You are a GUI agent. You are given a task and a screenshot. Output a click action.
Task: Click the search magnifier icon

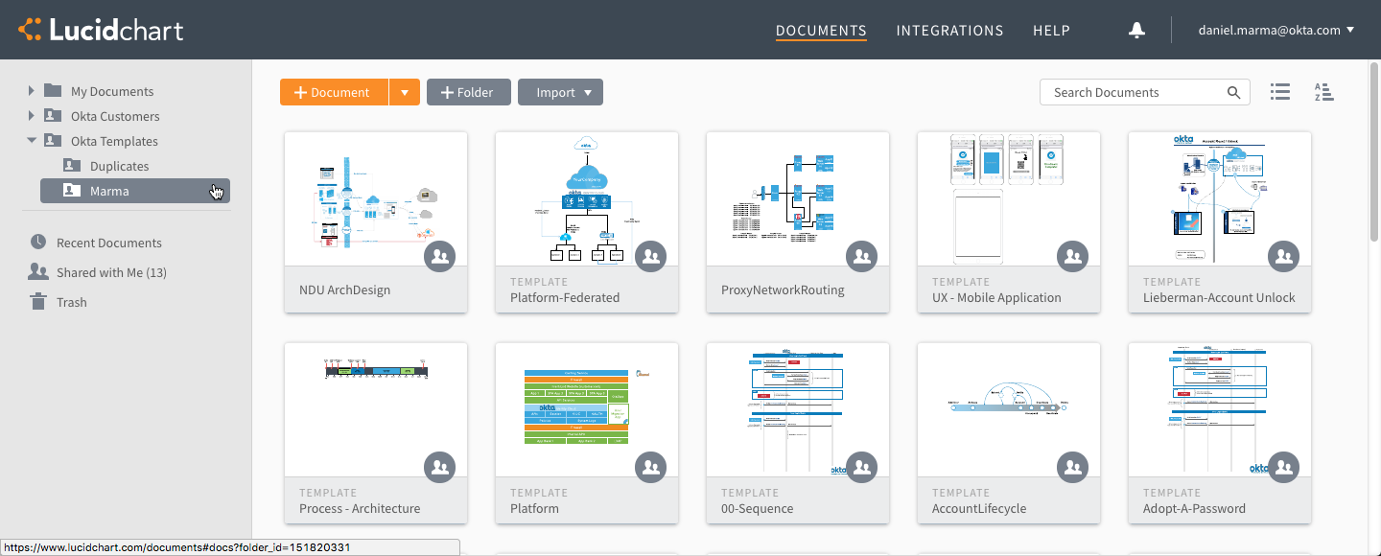1234,92
